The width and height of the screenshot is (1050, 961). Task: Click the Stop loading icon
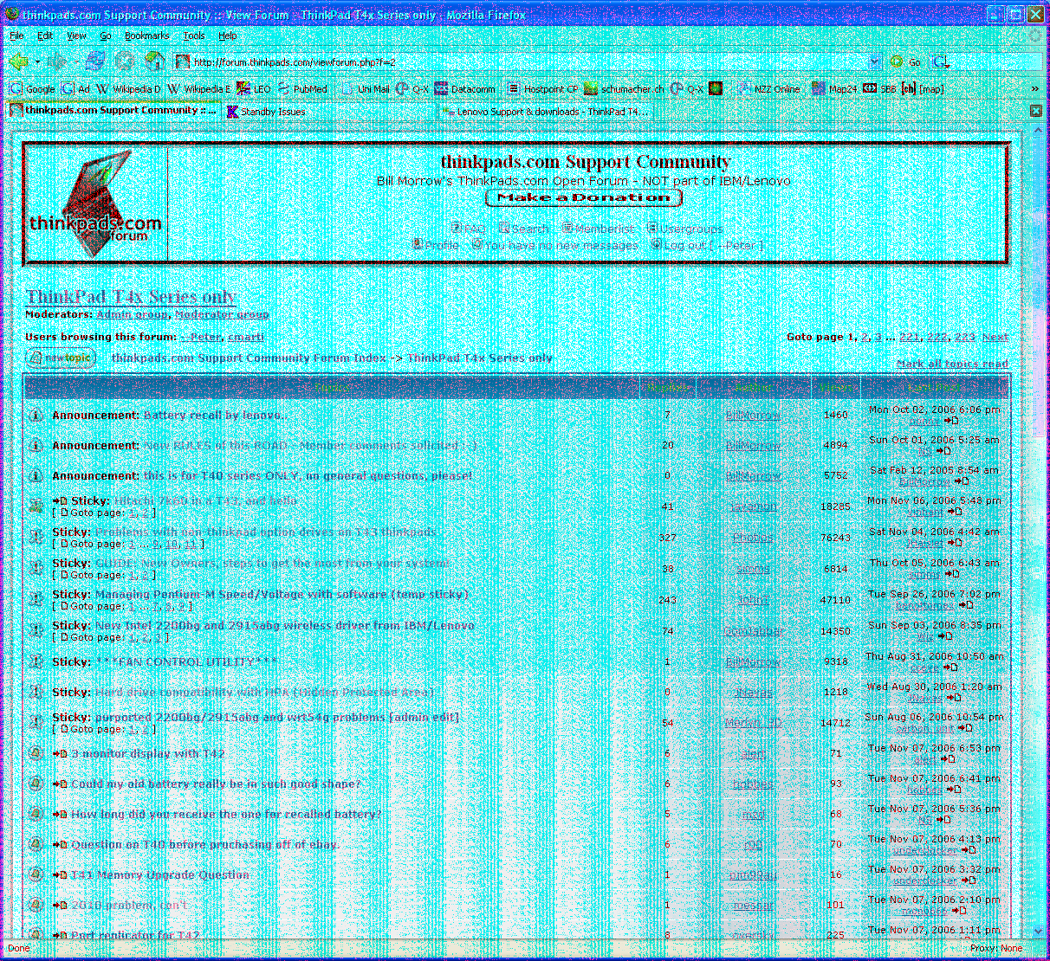(125, 61)
